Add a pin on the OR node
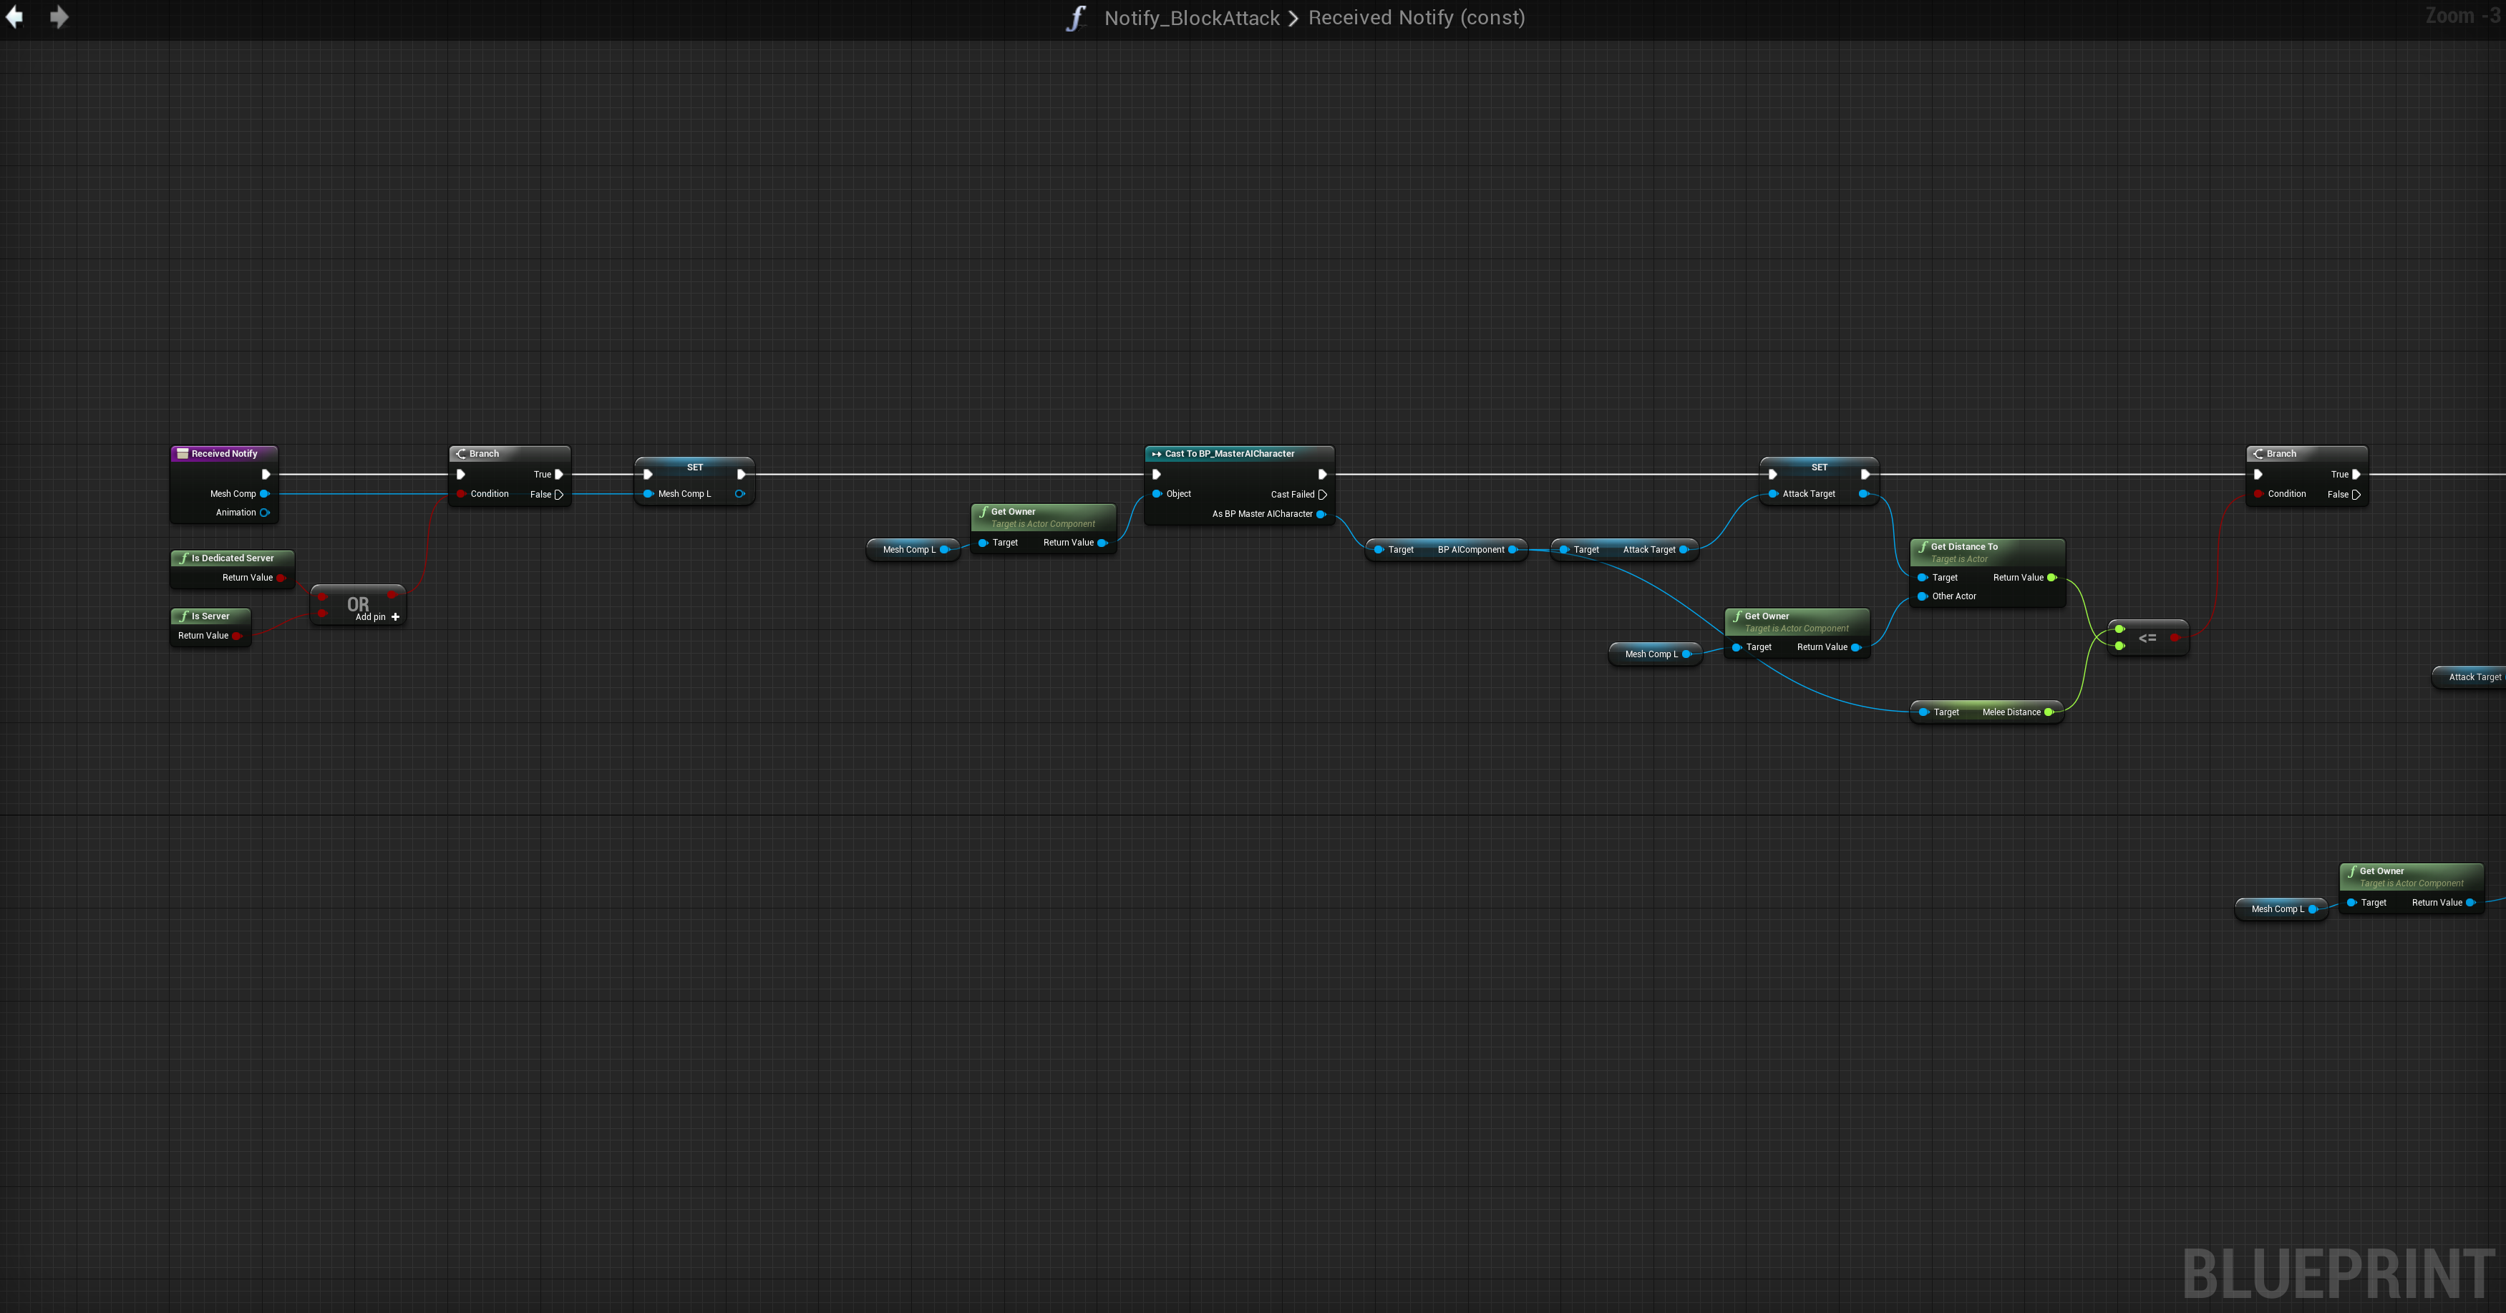Viewport: 2506px width, 1313px height. click(395, 617)
